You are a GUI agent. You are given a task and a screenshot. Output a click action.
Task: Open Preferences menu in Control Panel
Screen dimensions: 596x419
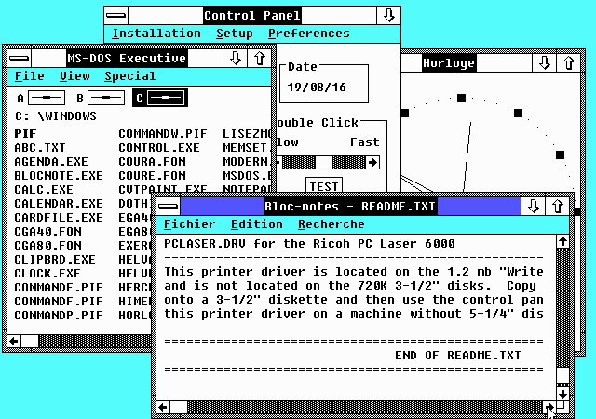(x=309, y=34)
